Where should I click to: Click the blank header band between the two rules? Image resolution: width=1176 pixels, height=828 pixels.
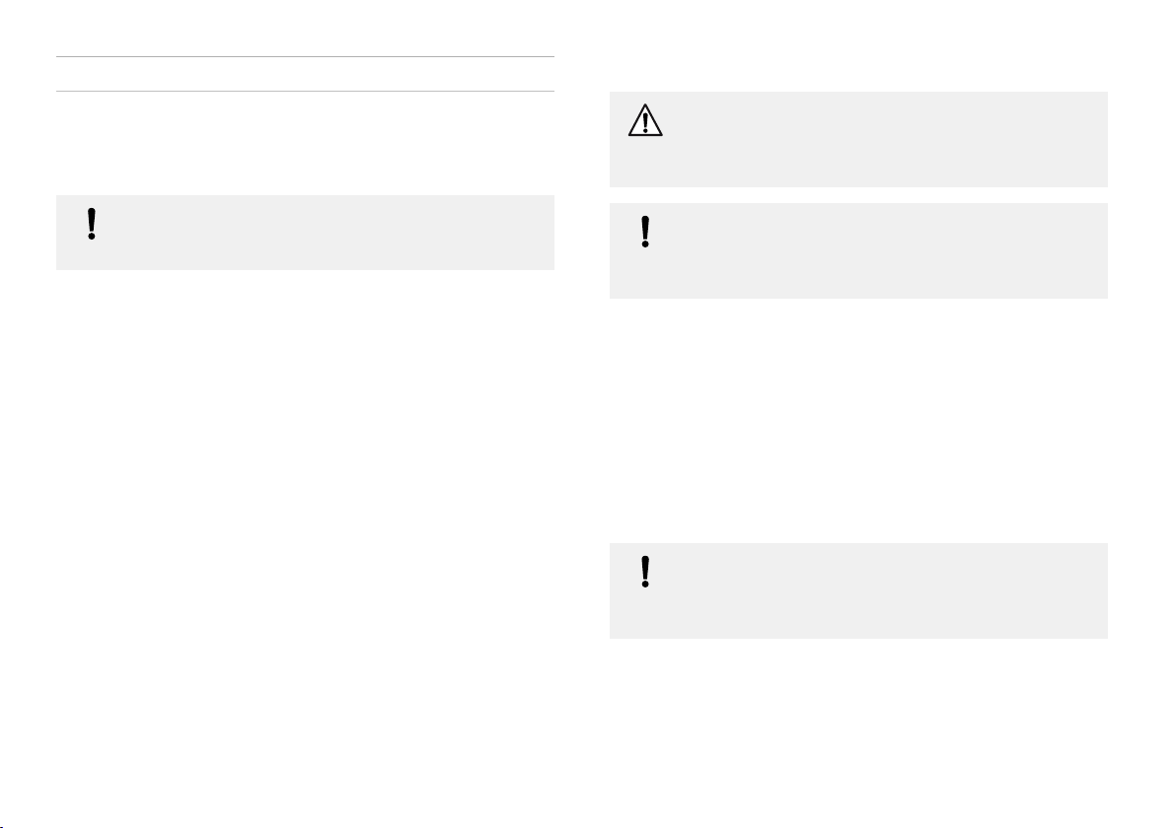[x=305, y=74]
